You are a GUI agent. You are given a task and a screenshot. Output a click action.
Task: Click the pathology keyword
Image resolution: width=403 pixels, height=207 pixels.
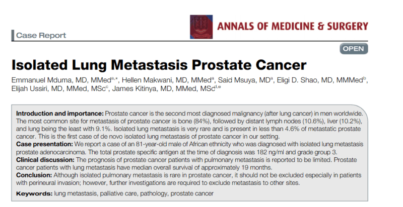pyautogui.click(x=153, y=193)
